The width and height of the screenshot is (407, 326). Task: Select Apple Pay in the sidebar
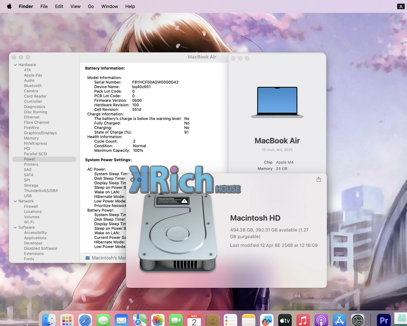(x=33, y=75)
